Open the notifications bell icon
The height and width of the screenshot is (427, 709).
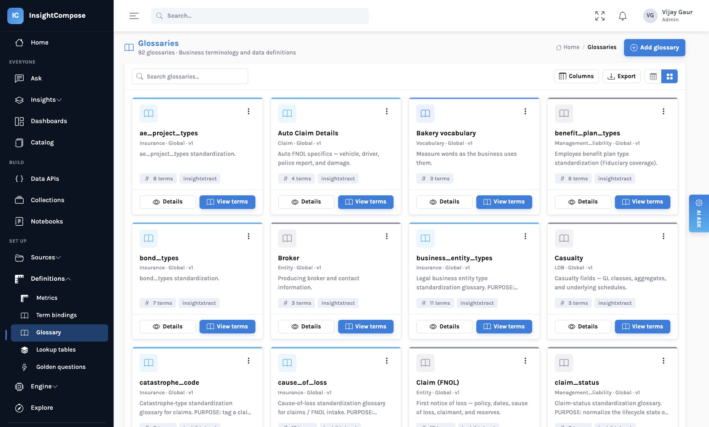pyautogui.click(x=623, y=16)
